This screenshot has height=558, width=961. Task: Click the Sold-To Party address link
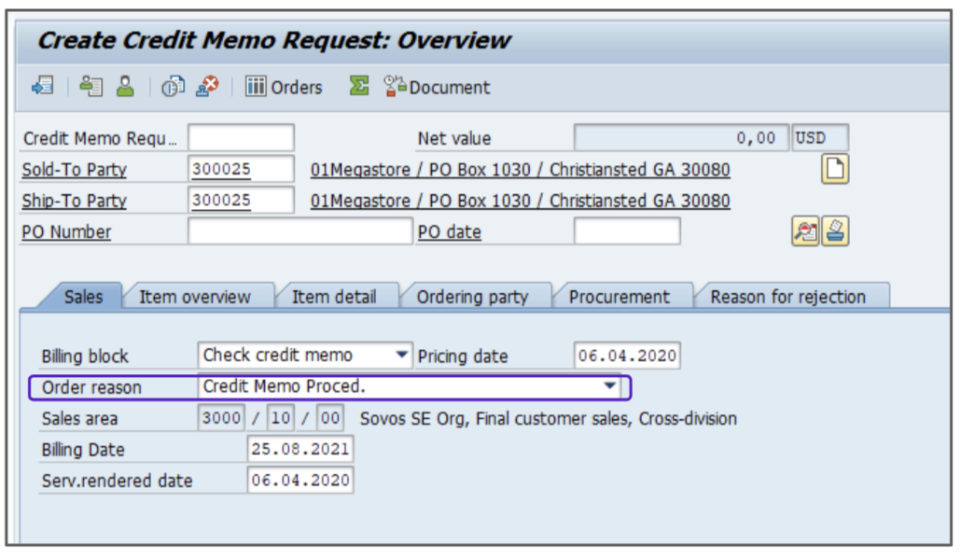(x=520, y=170)
